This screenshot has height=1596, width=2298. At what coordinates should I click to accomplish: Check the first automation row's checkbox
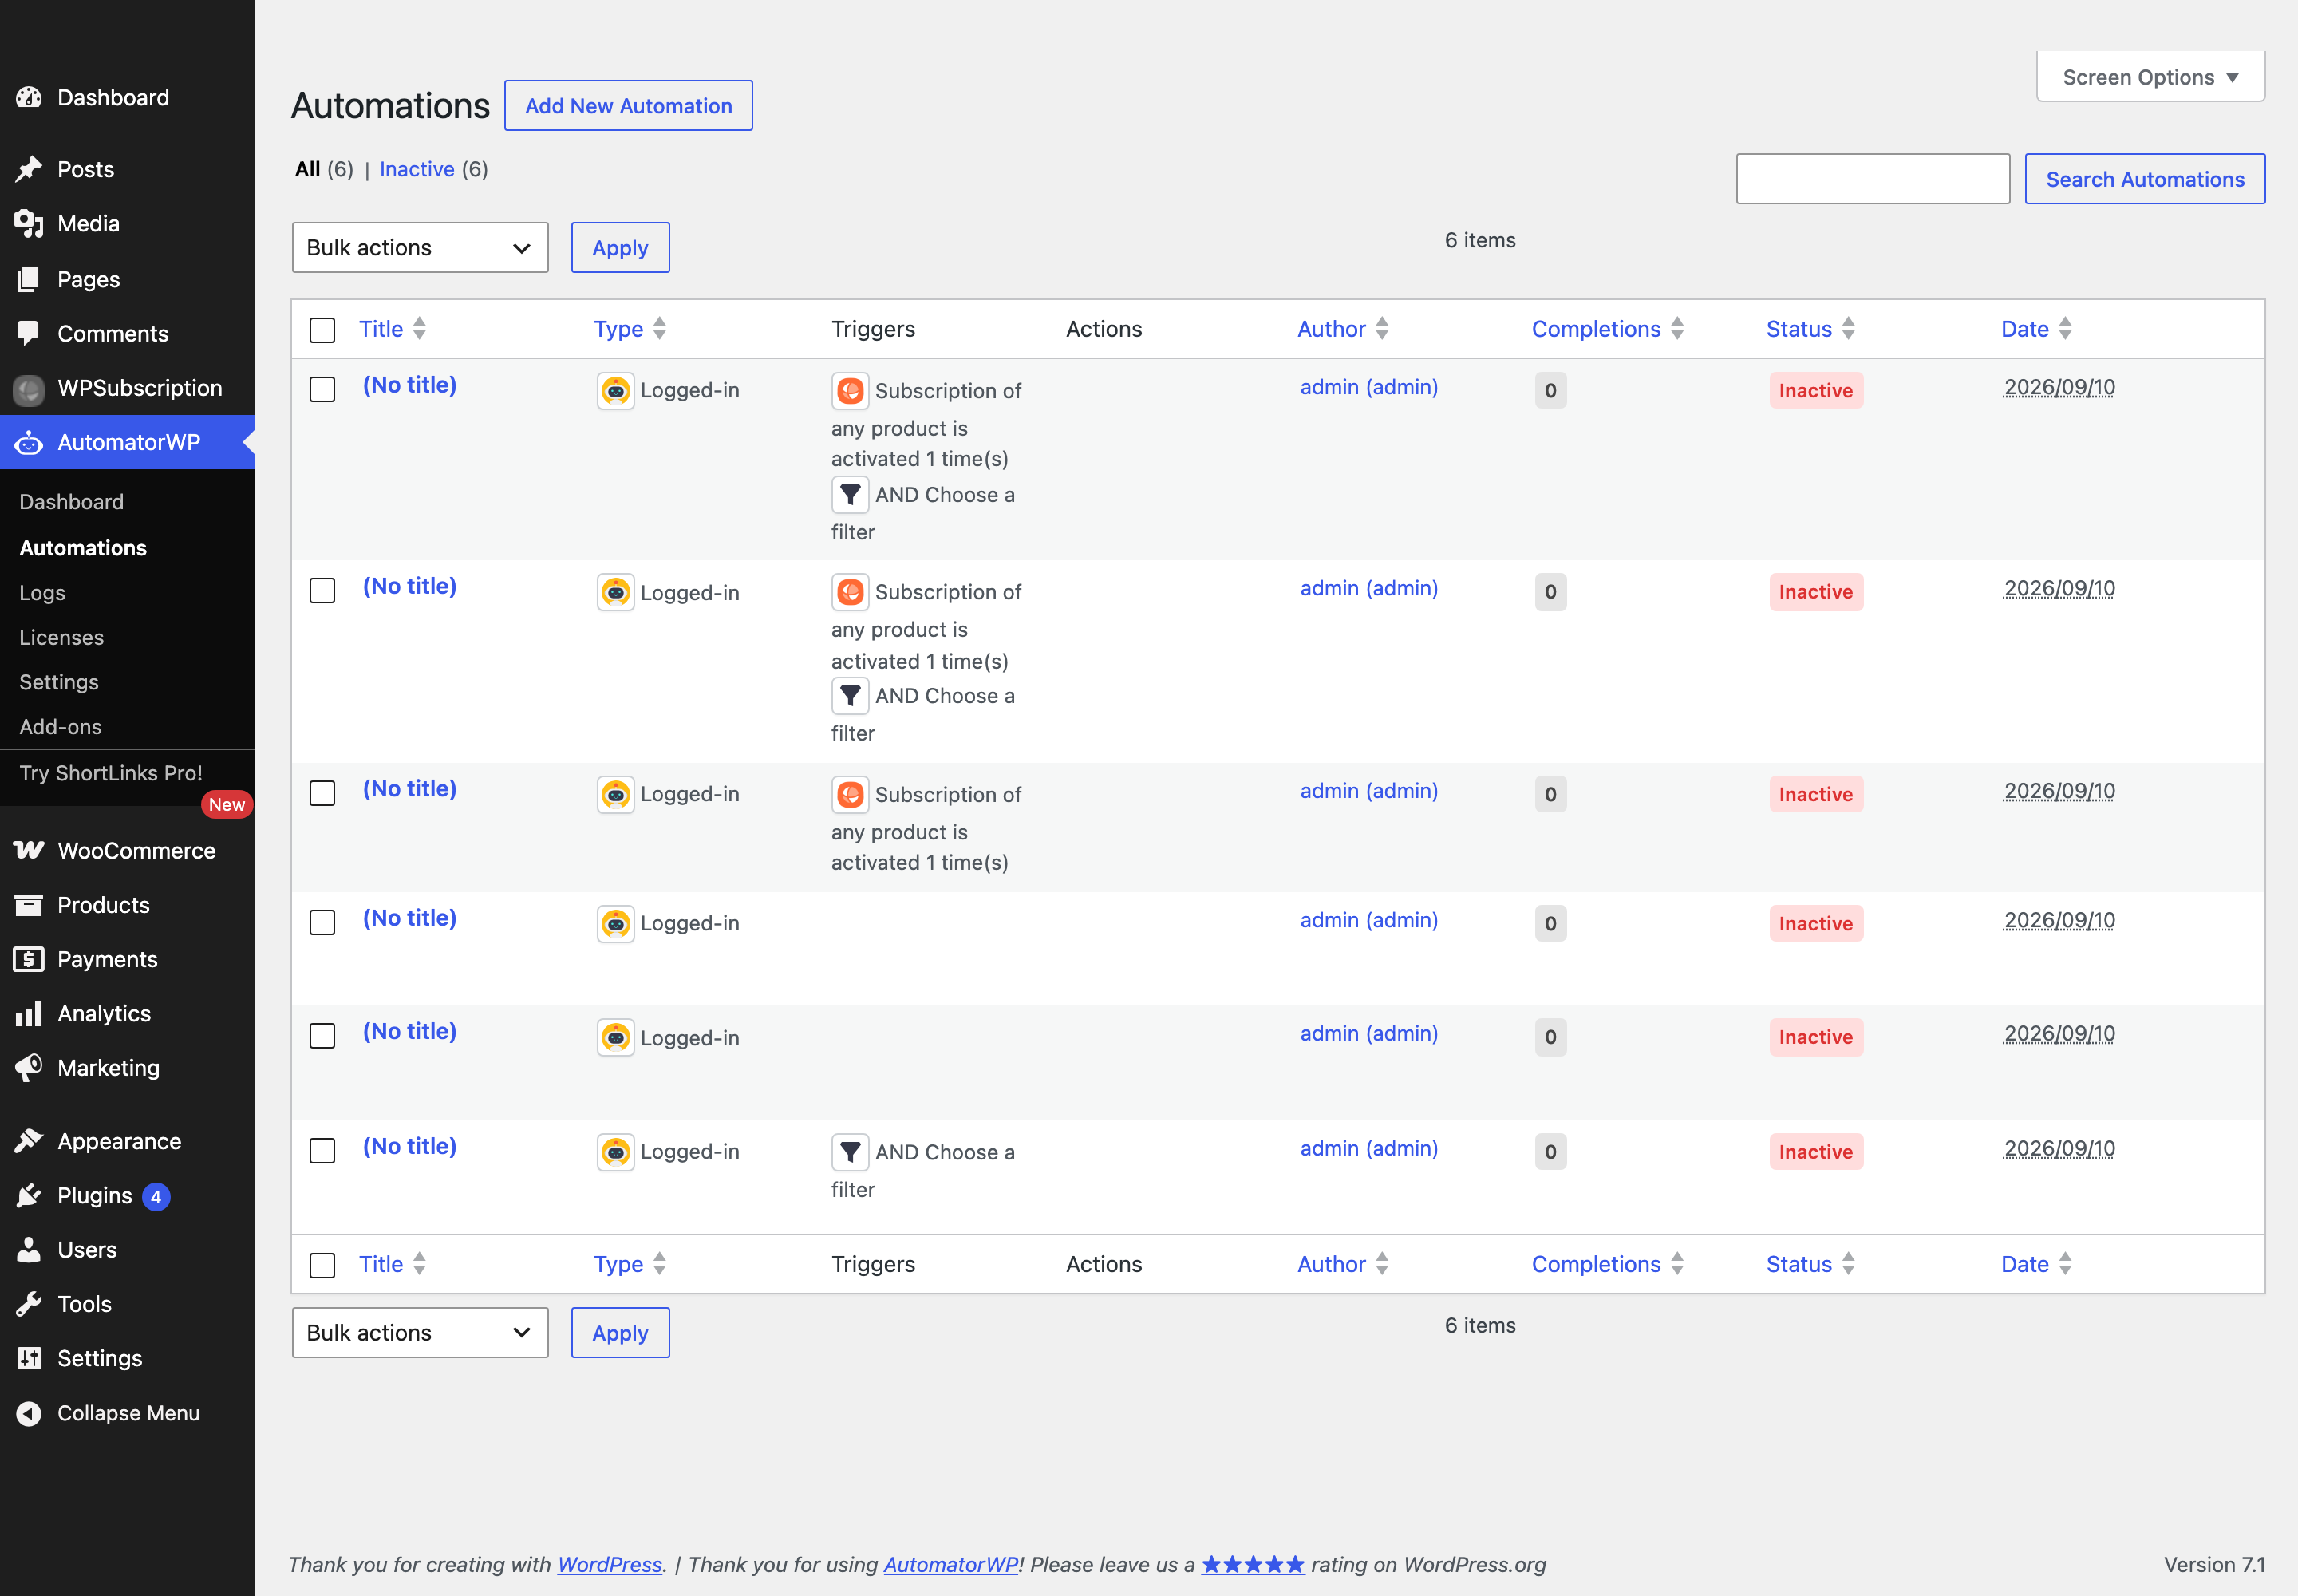point(322,389)
